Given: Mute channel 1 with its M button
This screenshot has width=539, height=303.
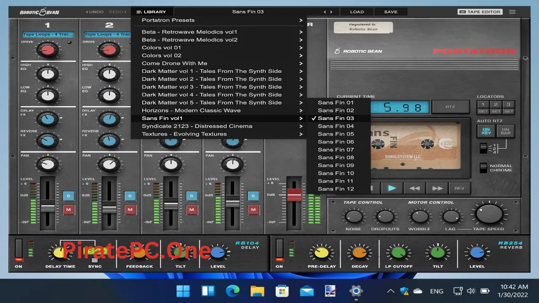Looking at the screenshot, I should 68,209.
